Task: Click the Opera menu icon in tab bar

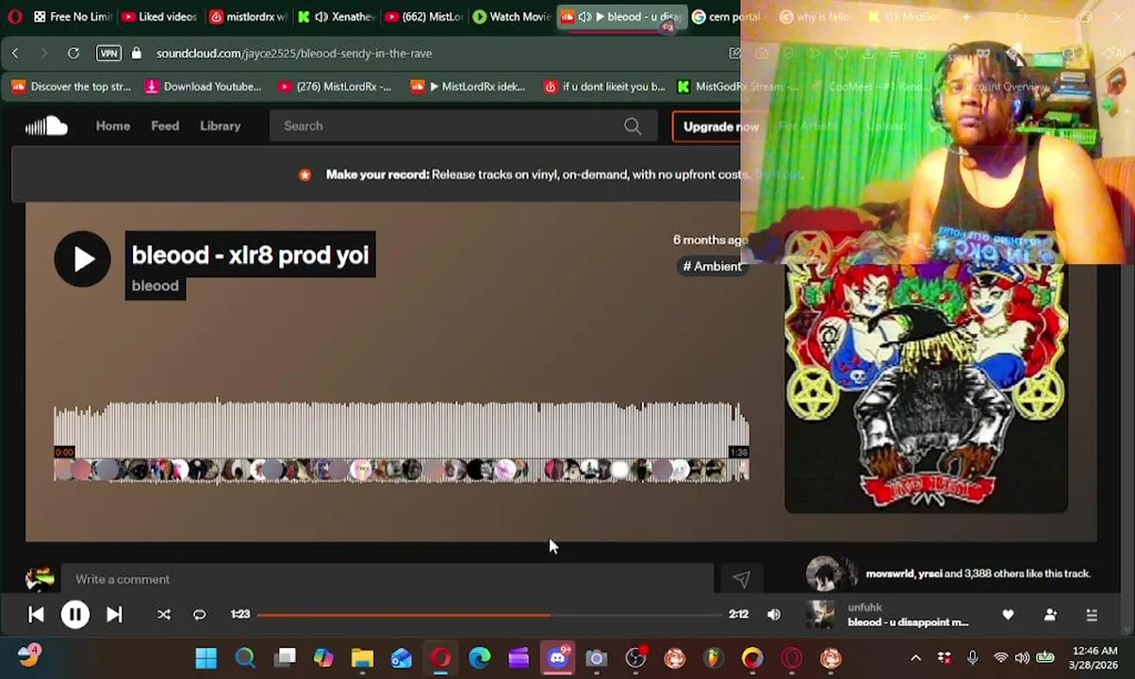Action: click(14, 17)
